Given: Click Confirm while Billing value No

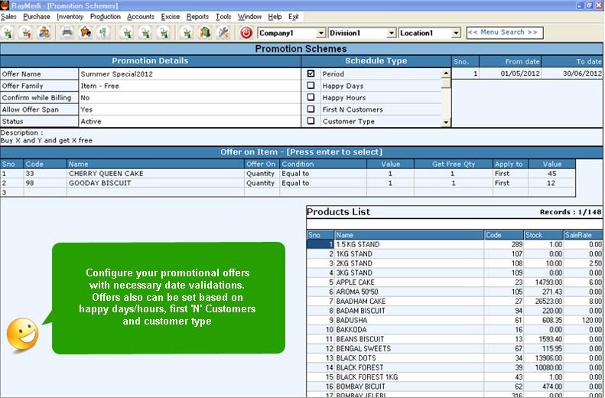Looking at the screenshot, I should [x=190, y=98].
